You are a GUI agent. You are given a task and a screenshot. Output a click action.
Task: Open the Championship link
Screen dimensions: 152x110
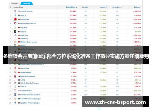[x=26, y=91]
